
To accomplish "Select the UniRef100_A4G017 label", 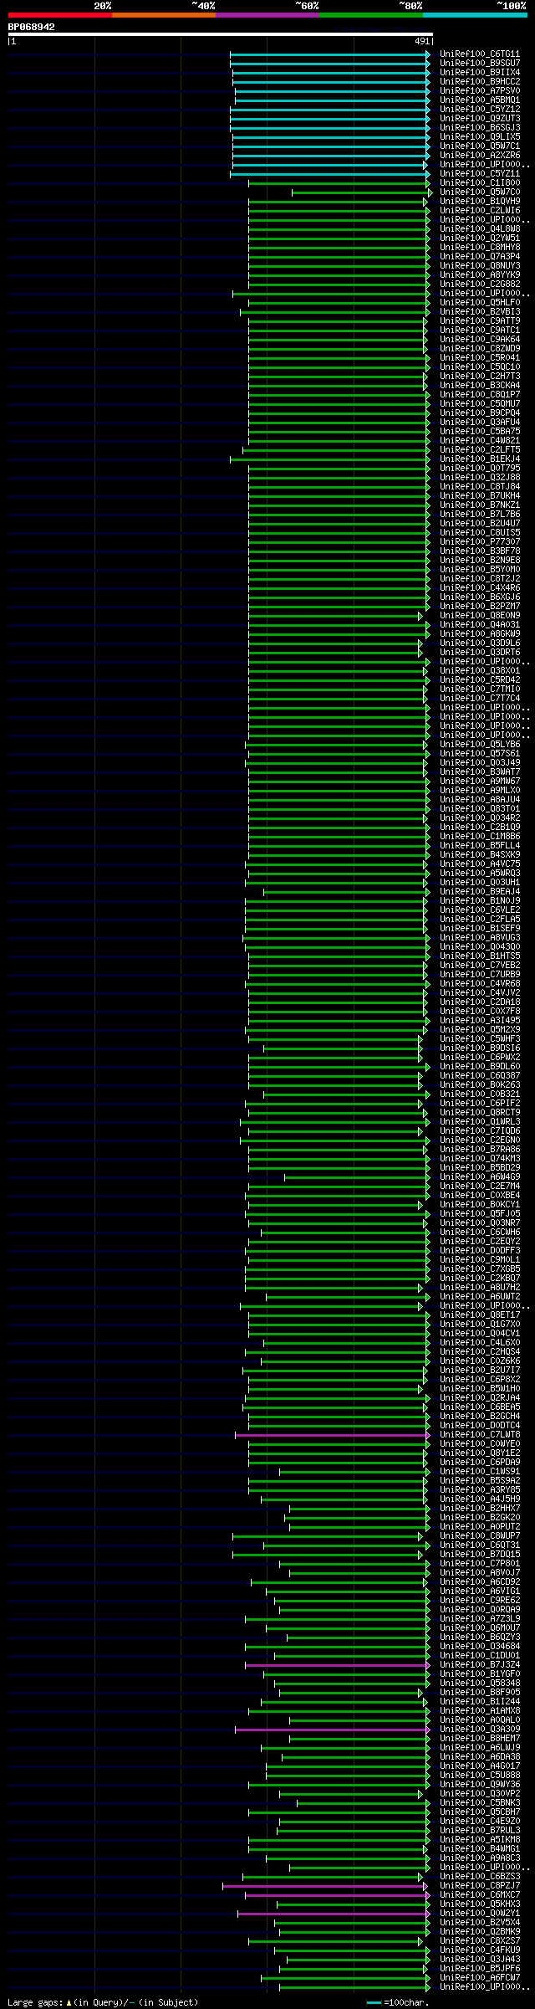I will click(480, 1766).
